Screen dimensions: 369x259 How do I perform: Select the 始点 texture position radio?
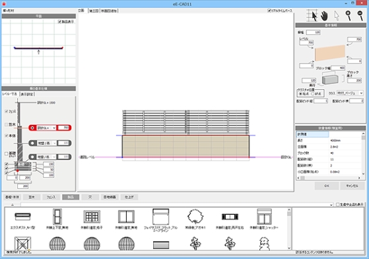click(x=300, y=94)
